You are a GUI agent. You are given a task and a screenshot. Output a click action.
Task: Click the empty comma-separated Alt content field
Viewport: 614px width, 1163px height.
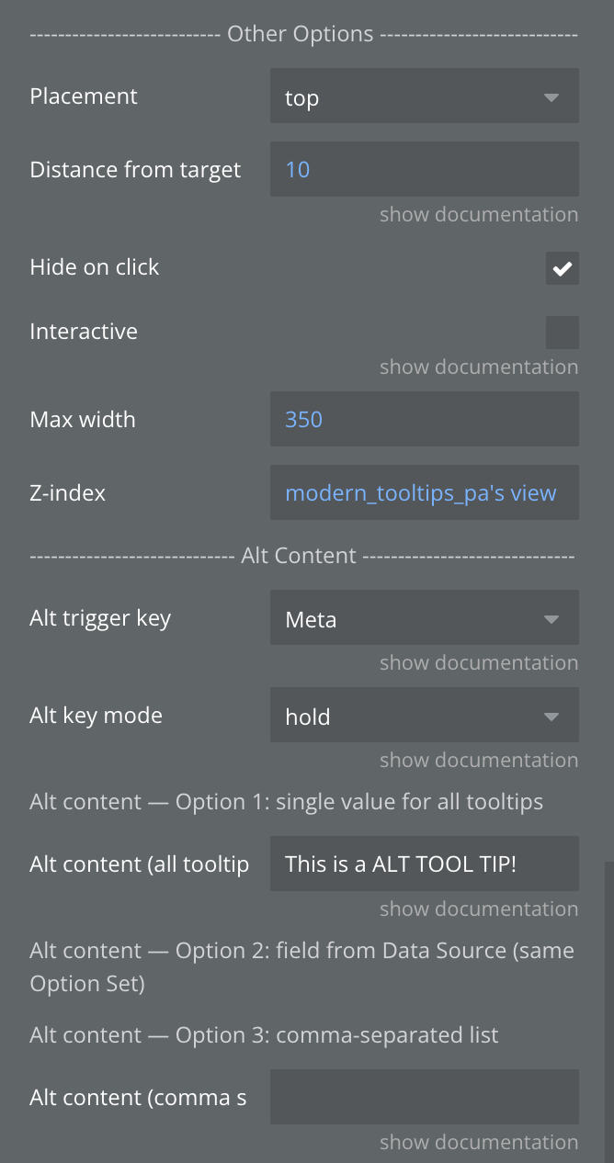(424, 1097)
